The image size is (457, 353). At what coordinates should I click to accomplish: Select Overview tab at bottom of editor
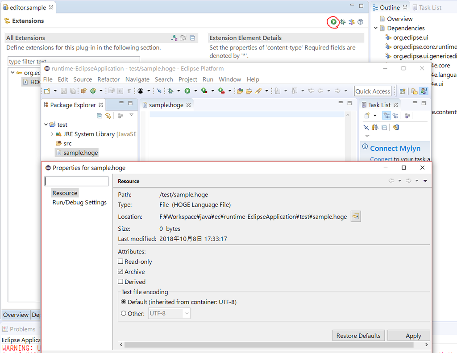(x=16, y=315)
